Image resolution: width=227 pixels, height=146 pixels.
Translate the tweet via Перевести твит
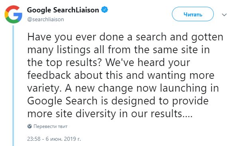50,126
